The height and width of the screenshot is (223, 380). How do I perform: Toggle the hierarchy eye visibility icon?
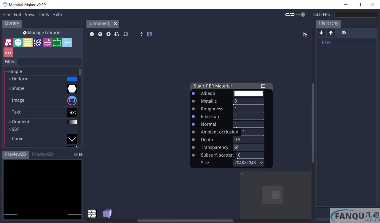[x=344, y=33]
